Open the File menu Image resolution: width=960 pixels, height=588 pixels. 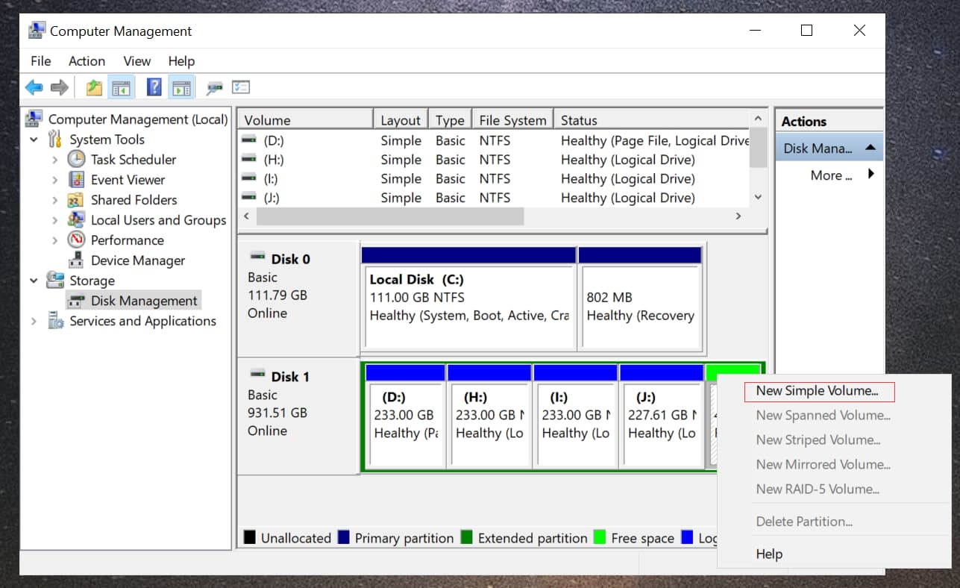(40, 61)
